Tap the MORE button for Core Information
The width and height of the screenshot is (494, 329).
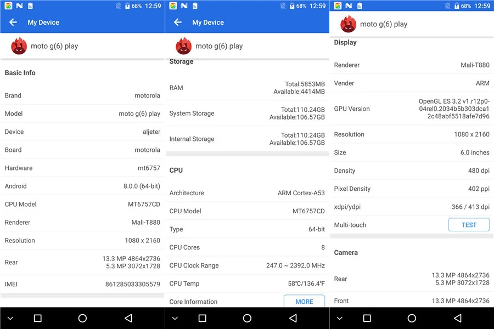click(304, 301)
